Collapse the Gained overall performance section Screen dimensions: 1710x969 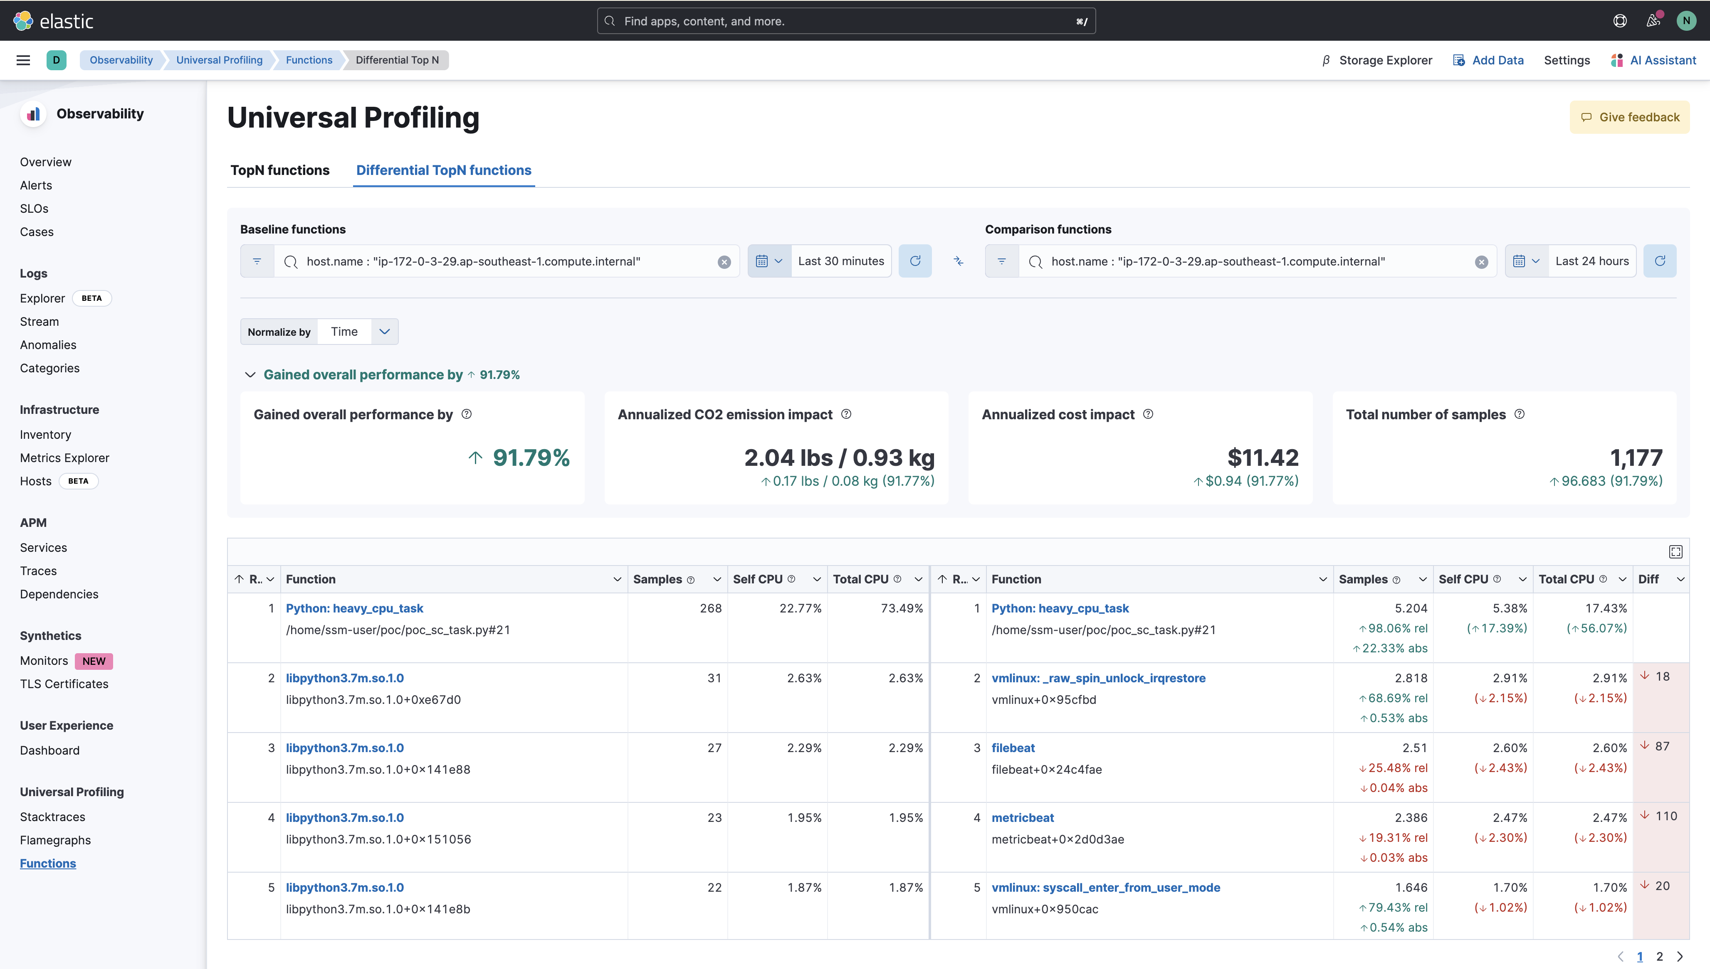coord(250,375)
